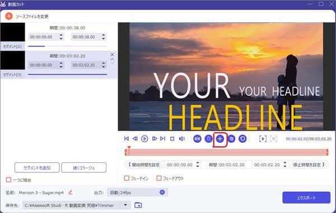Adjust the timeline stop time stepper
The image size is (336, 213).
pos(285,164)
